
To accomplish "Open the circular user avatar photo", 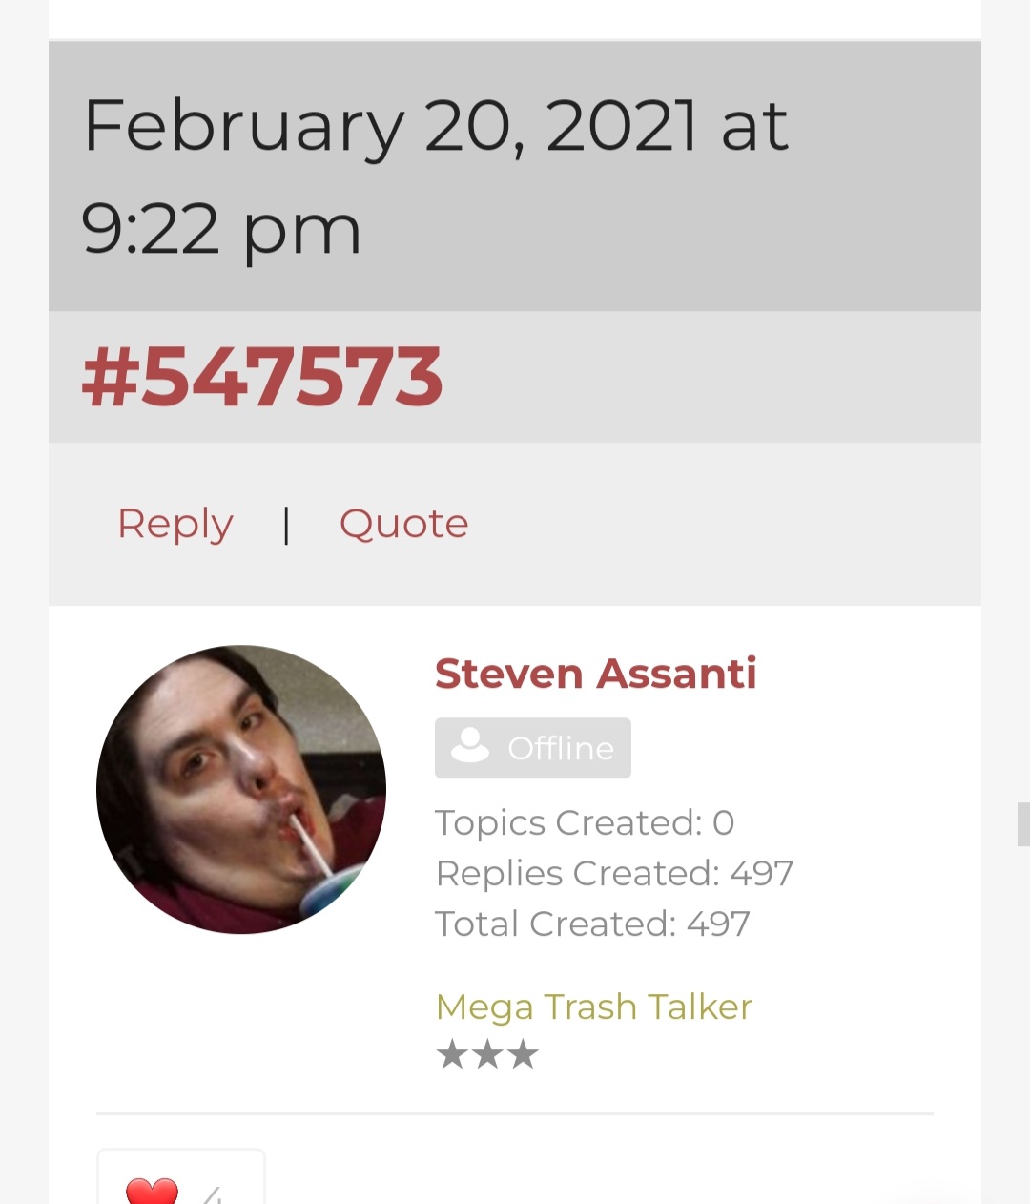I will click(241, 790).
